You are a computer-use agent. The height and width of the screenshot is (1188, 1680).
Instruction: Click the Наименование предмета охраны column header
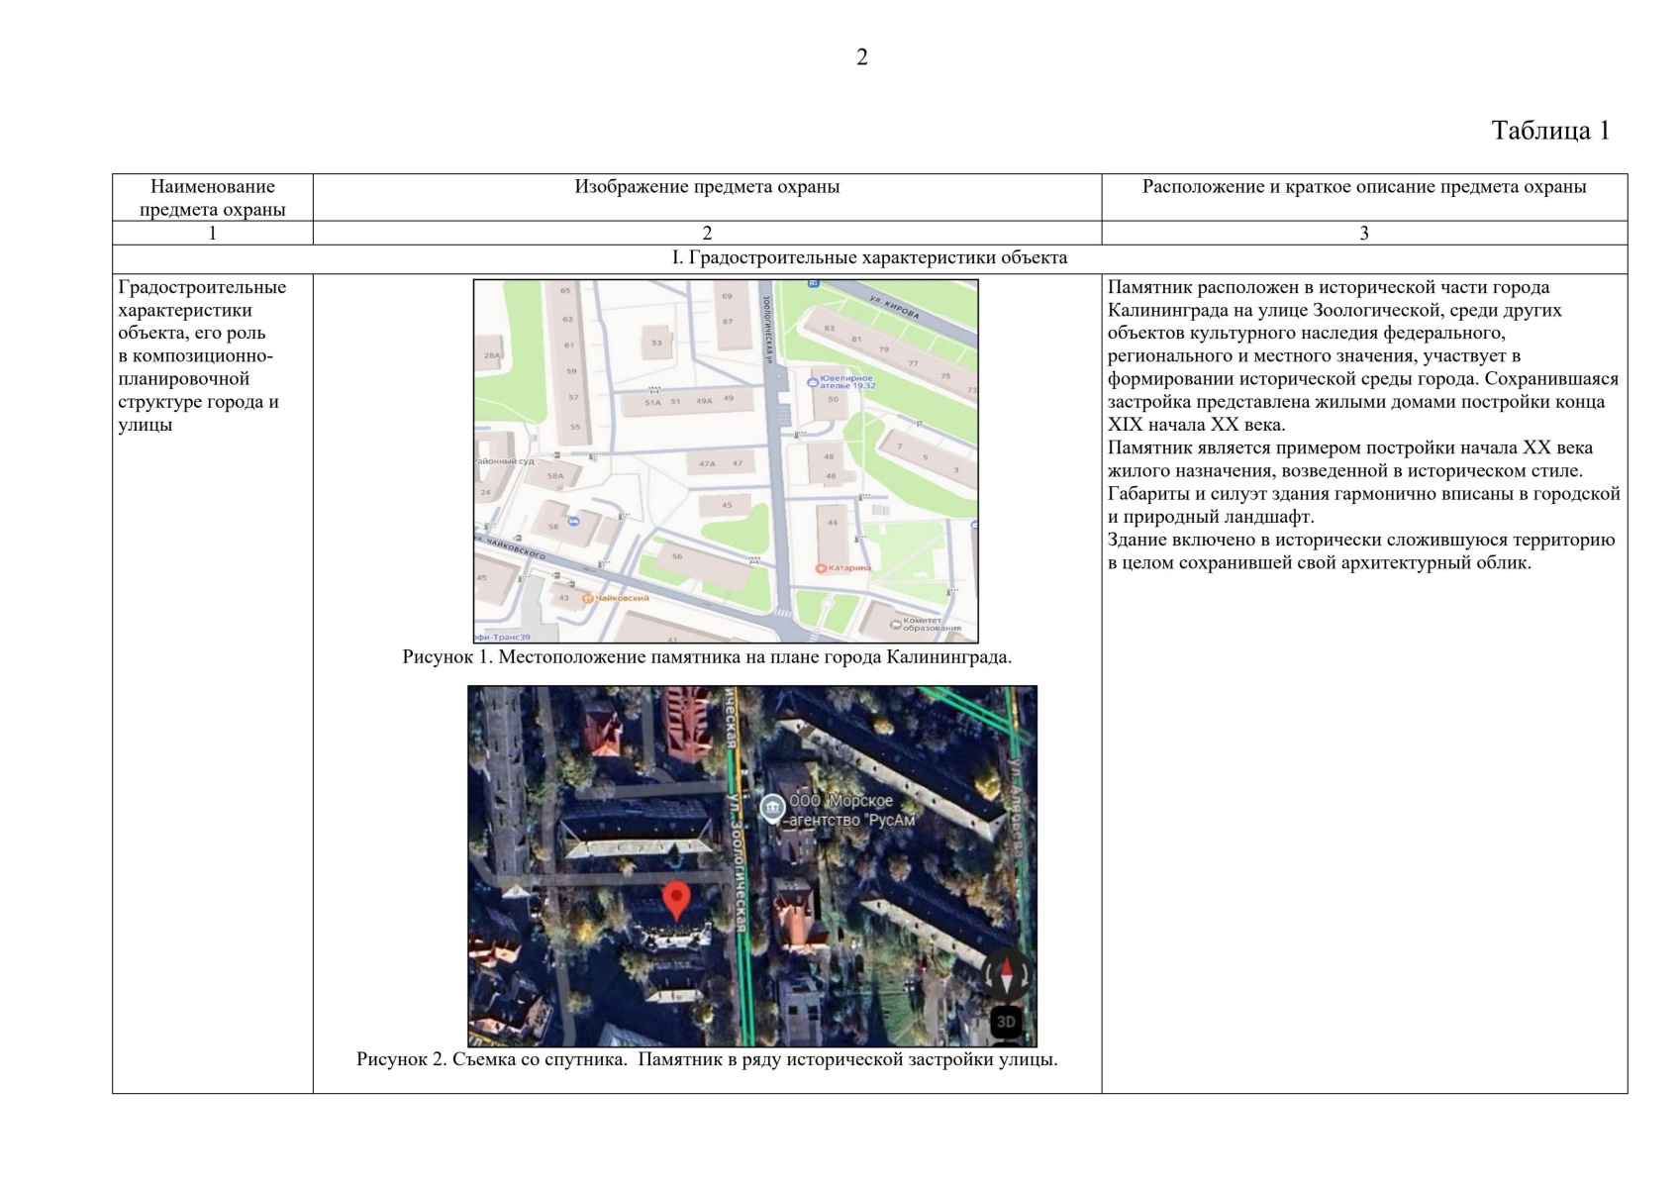pos(213,197)
